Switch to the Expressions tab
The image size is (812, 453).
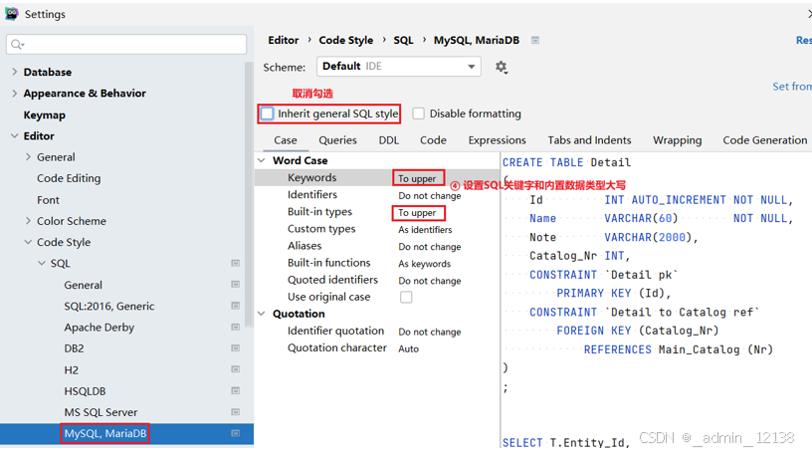(498, 140)
